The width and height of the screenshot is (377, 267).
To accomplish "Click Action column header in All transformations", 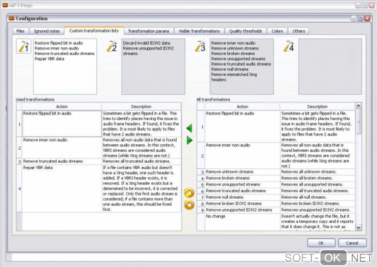I will [242, 106].
